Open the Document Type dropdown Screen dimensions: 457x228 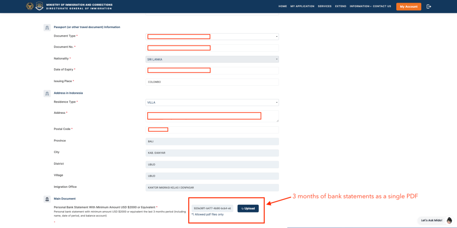point(212,37)
